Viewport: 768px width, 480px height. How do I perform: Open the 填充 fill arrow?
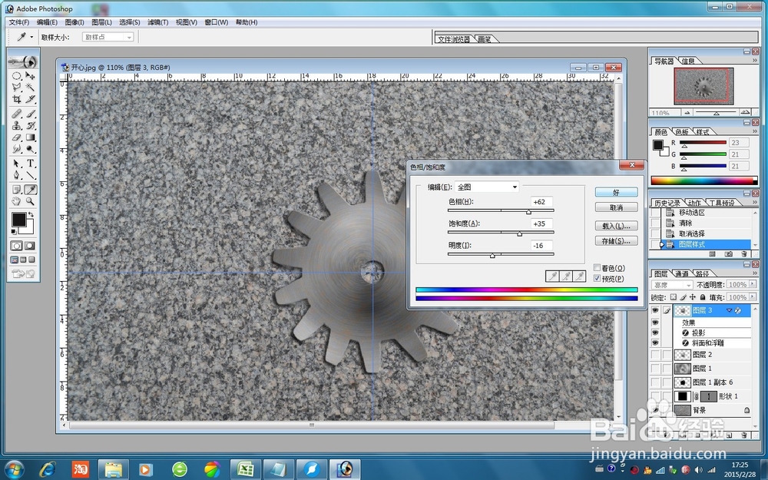[x=753, y=297]
